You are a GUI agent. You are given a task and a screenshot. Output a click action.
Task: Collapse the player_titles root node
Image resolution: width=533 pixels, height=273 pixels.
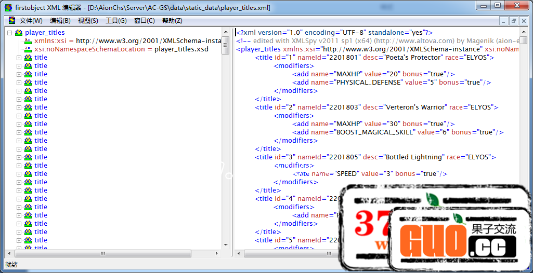(x=10, y=33)
